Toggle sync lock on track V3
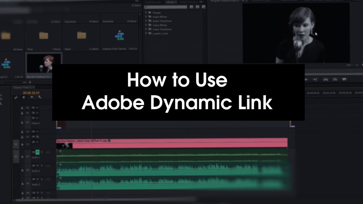Image resolution: width=363 pixels, height=204 pixels. tap(33, 132)
